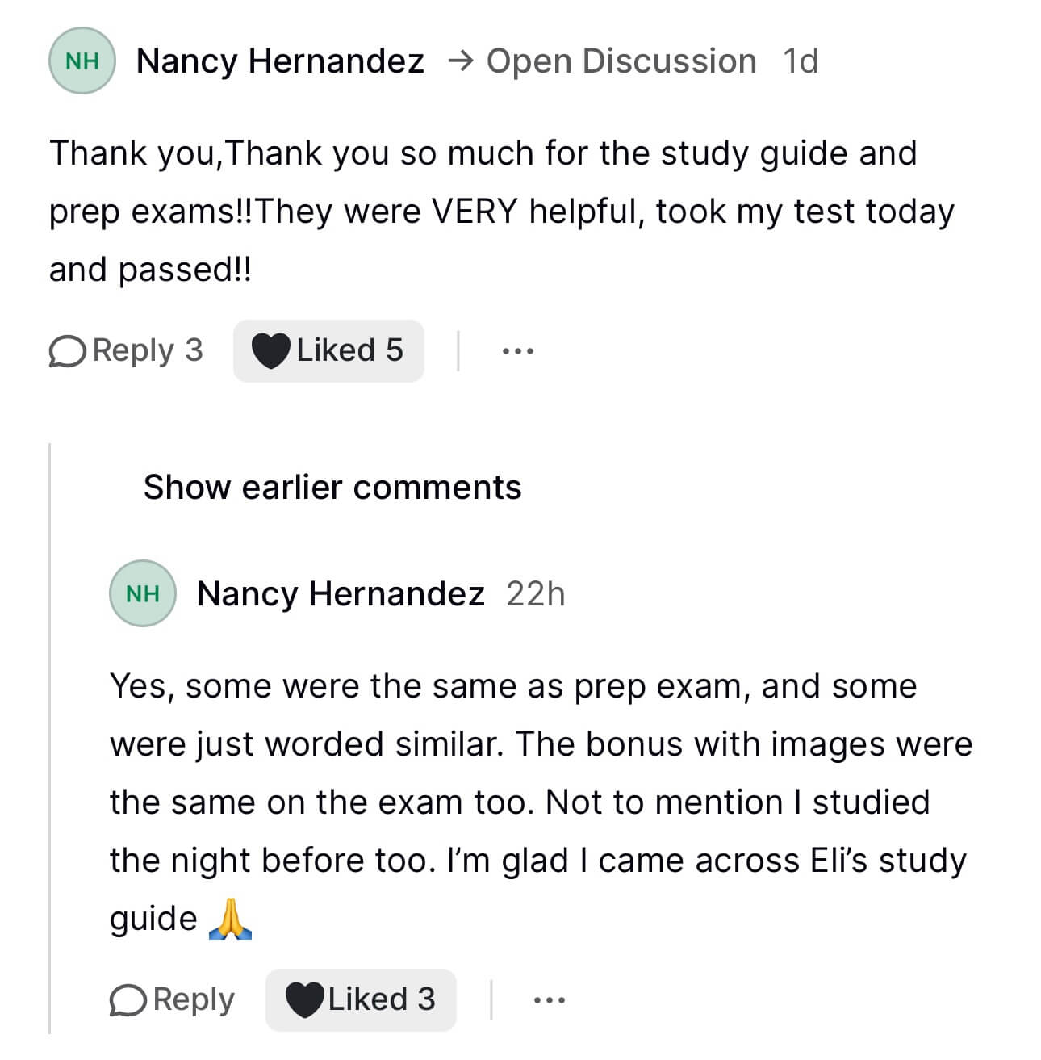This screenshot has height=1060, width=1041.
Task: Click the speech bubble icon beside Reply 3
Action: point(68,351)
